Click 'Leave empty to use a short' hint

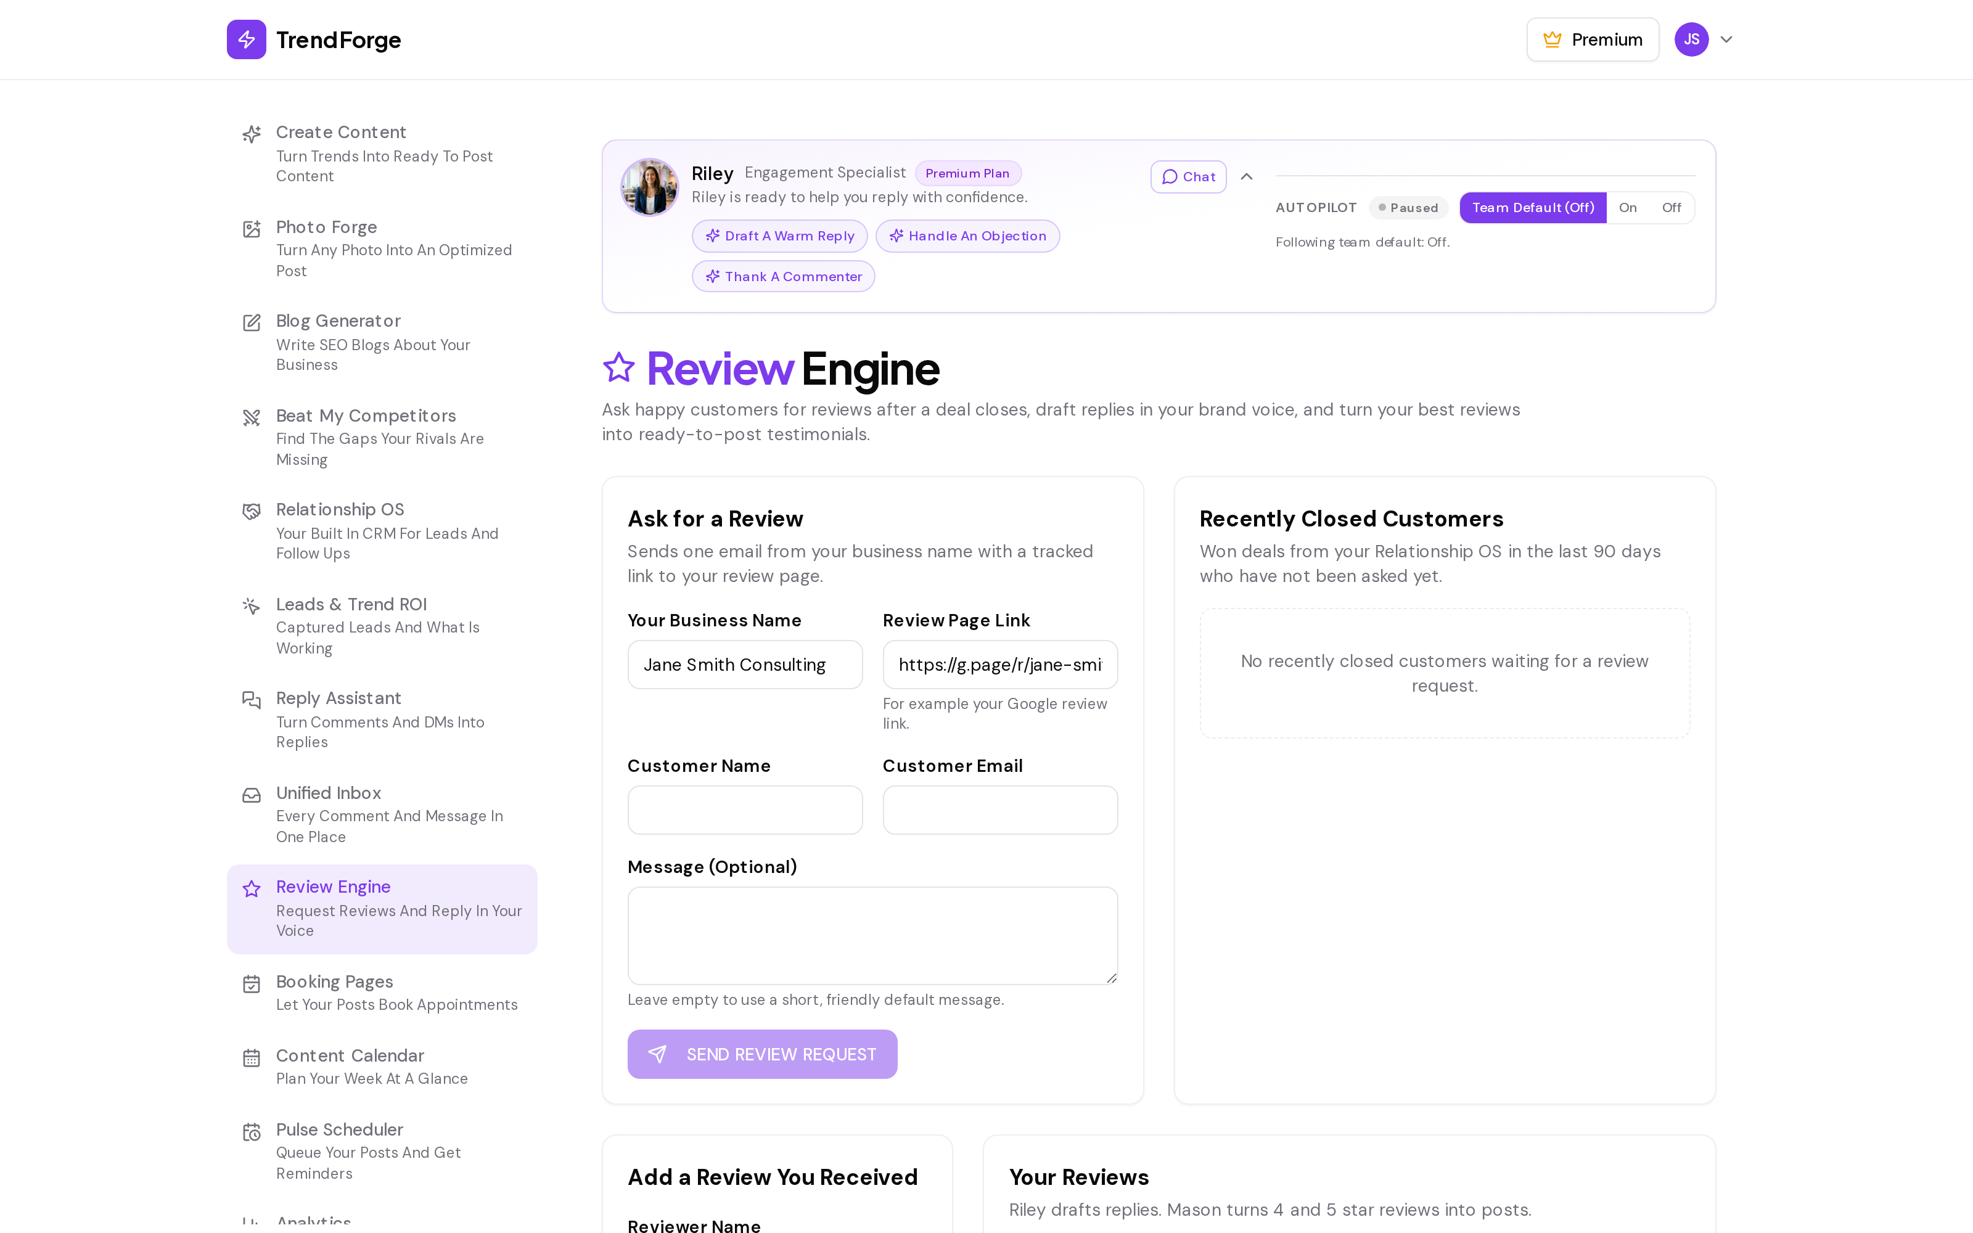[815, 1000]
